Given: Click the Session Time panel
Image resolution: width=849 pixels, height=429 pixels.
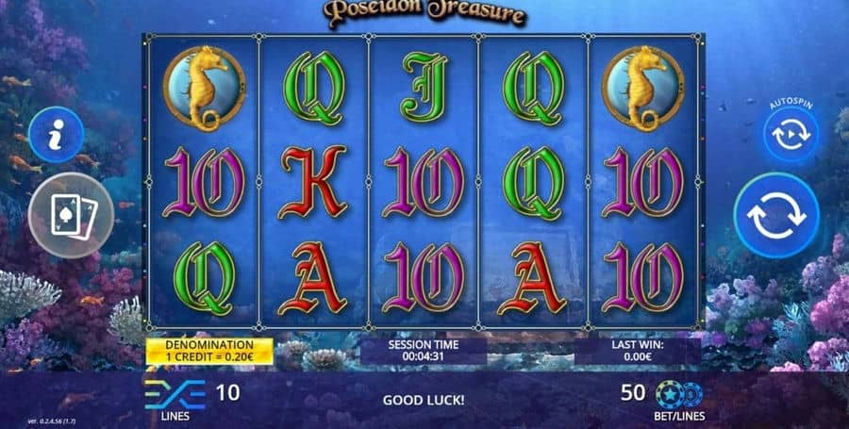Looking at the screenshot, I should click(424, 351).
